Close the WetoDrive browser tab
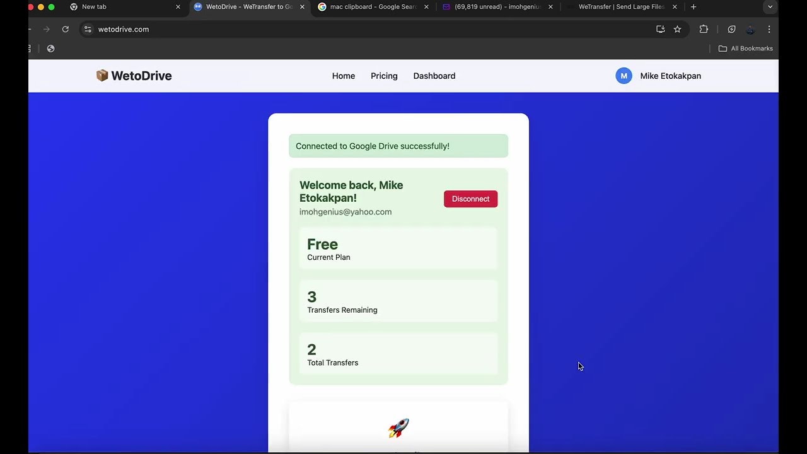The height and width of the screenshot is (454, 807). (302, 7)
